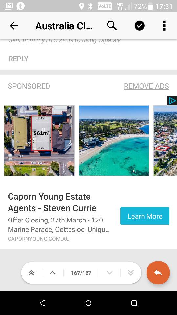Image resolution: width=177 pixels, height=315 pixels.
Task: Open search in the thread
Action: click(112, 26)
